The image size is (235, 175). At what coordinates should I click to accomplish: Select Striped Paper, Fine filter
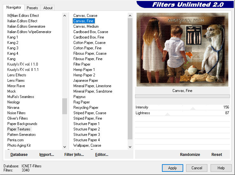click(88, 118)
